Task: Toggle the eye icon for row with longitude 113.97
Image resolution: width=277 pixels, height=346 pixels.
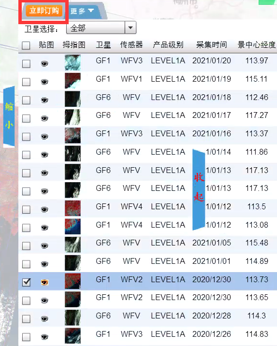Action: pyautogui.click(x=44, y=64)
